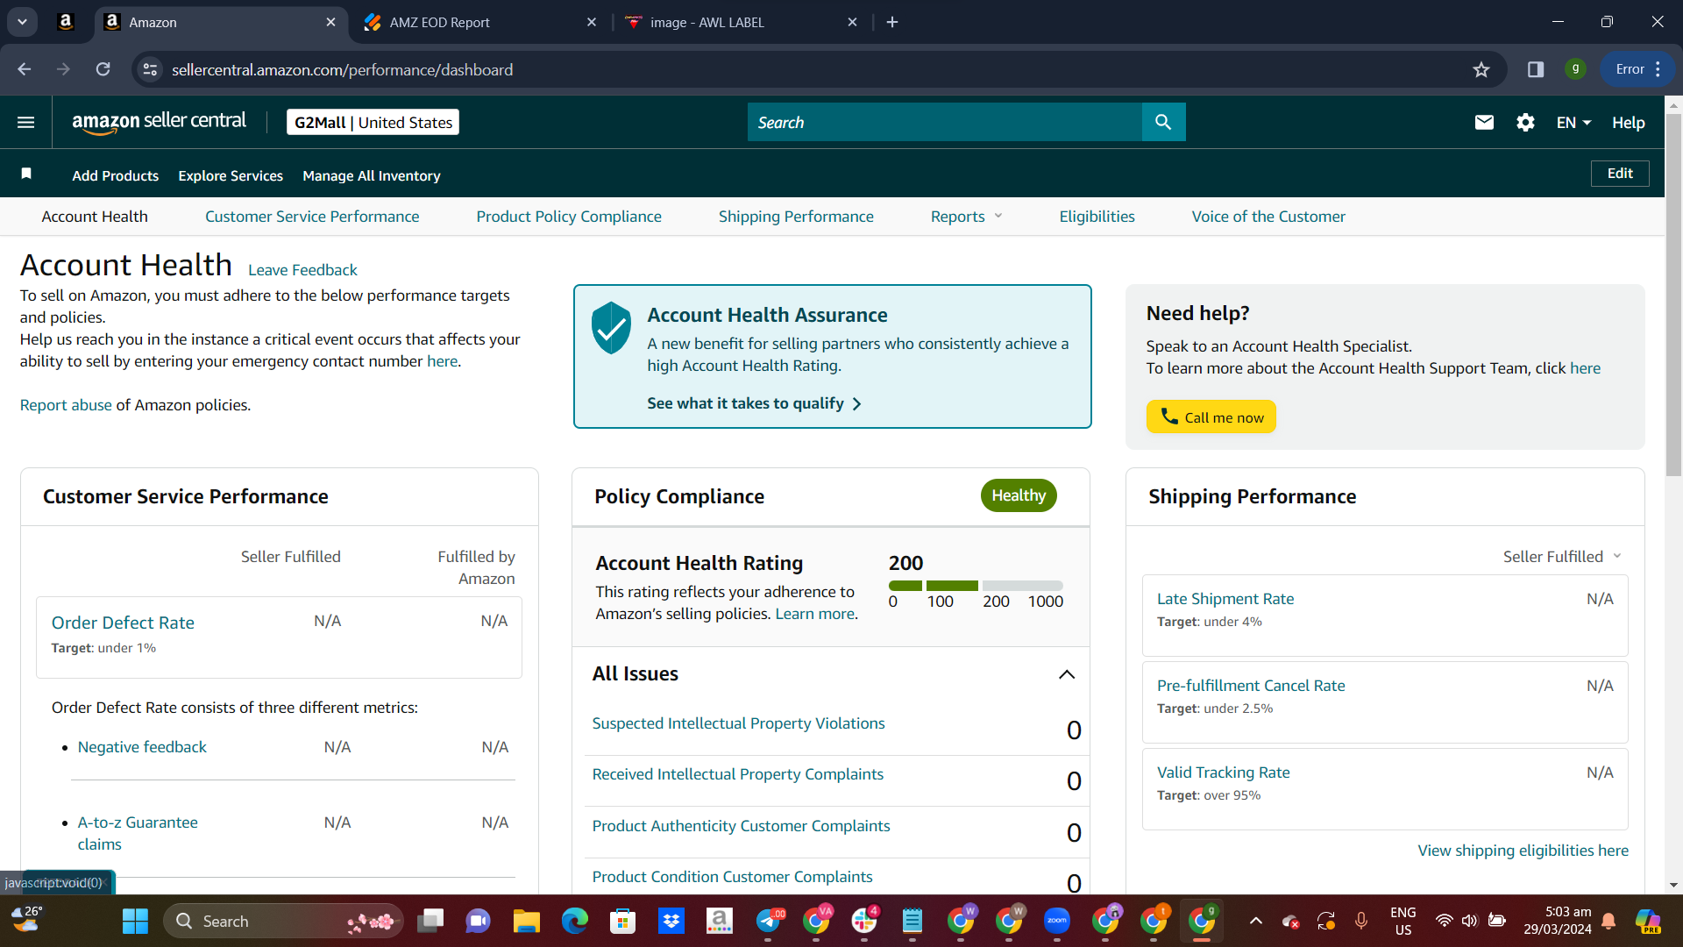Click the magnifier search button
The width and height of the screenshot is (1683, 947).
click(x=1163, y=122)
